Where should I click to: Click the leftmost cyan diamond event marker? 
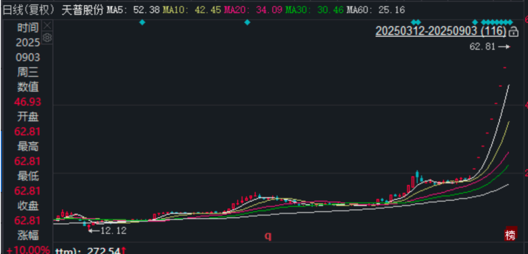pyautogui.click(x=142, y=22)
